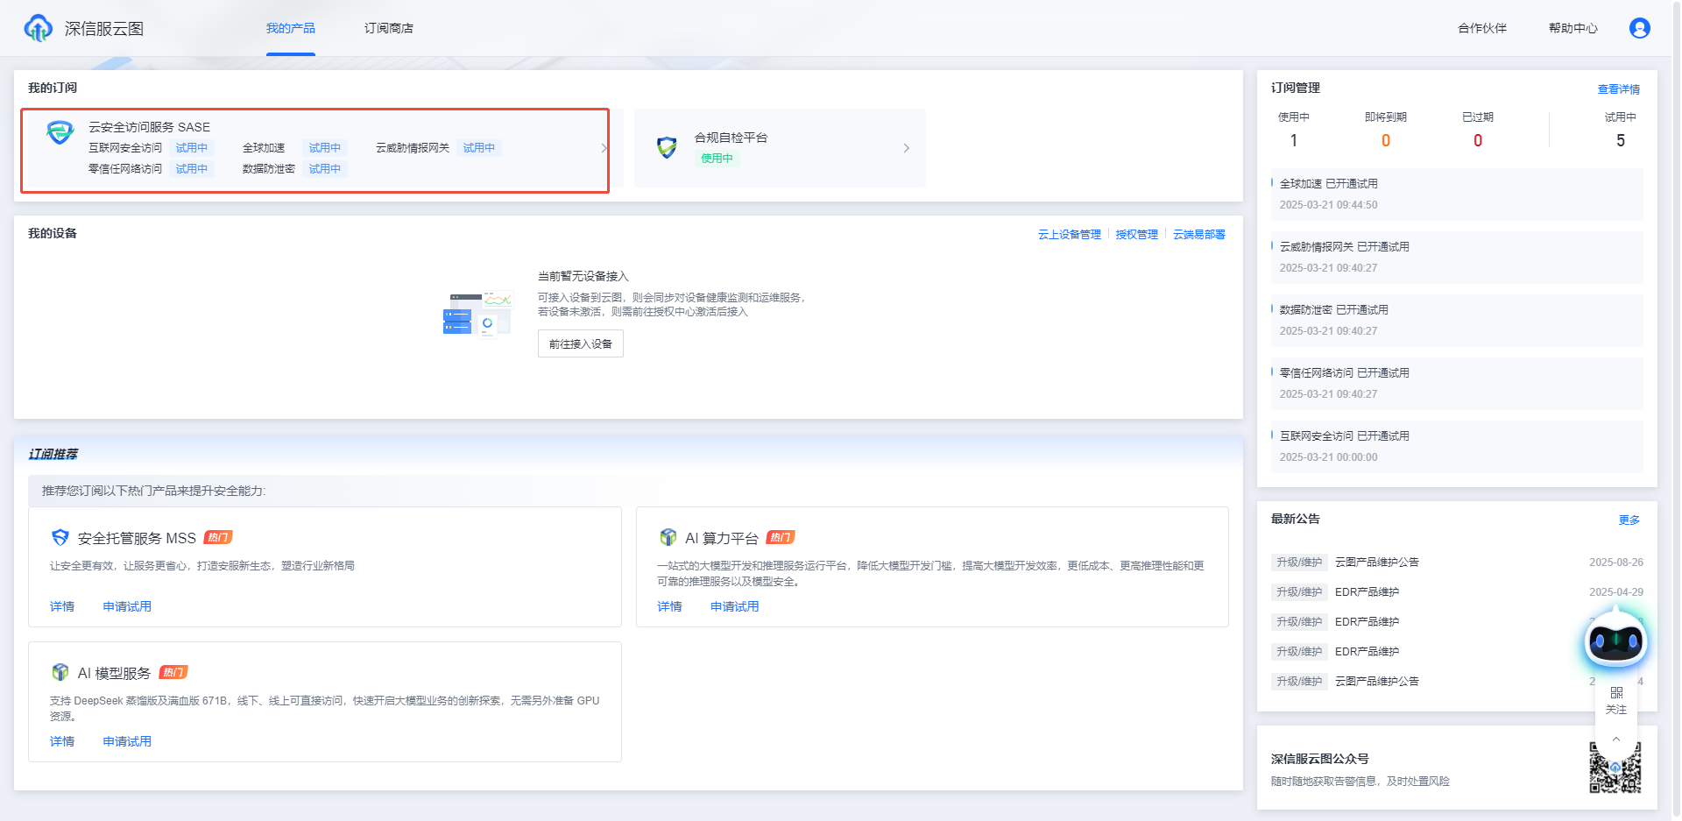Screen dimensions: 1682x821
Task: Click the 试用中 tag beside 全球加速
Action: click(325, 148)
